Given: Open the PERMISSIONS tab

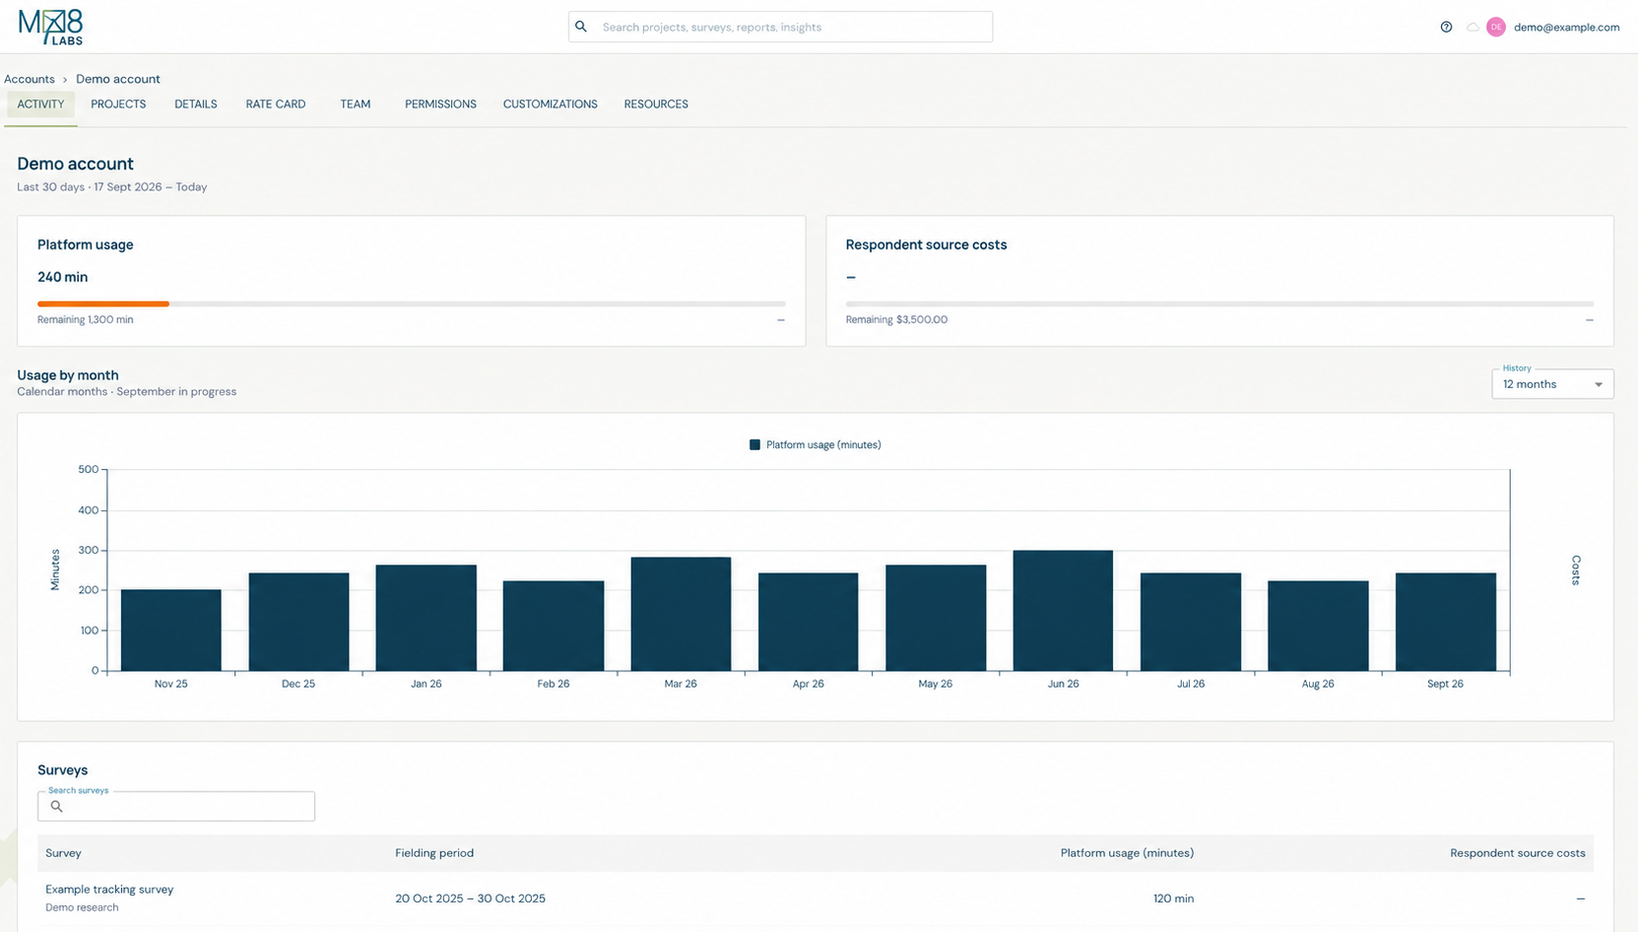Looking at the screenshot, I should pos(440,104).
